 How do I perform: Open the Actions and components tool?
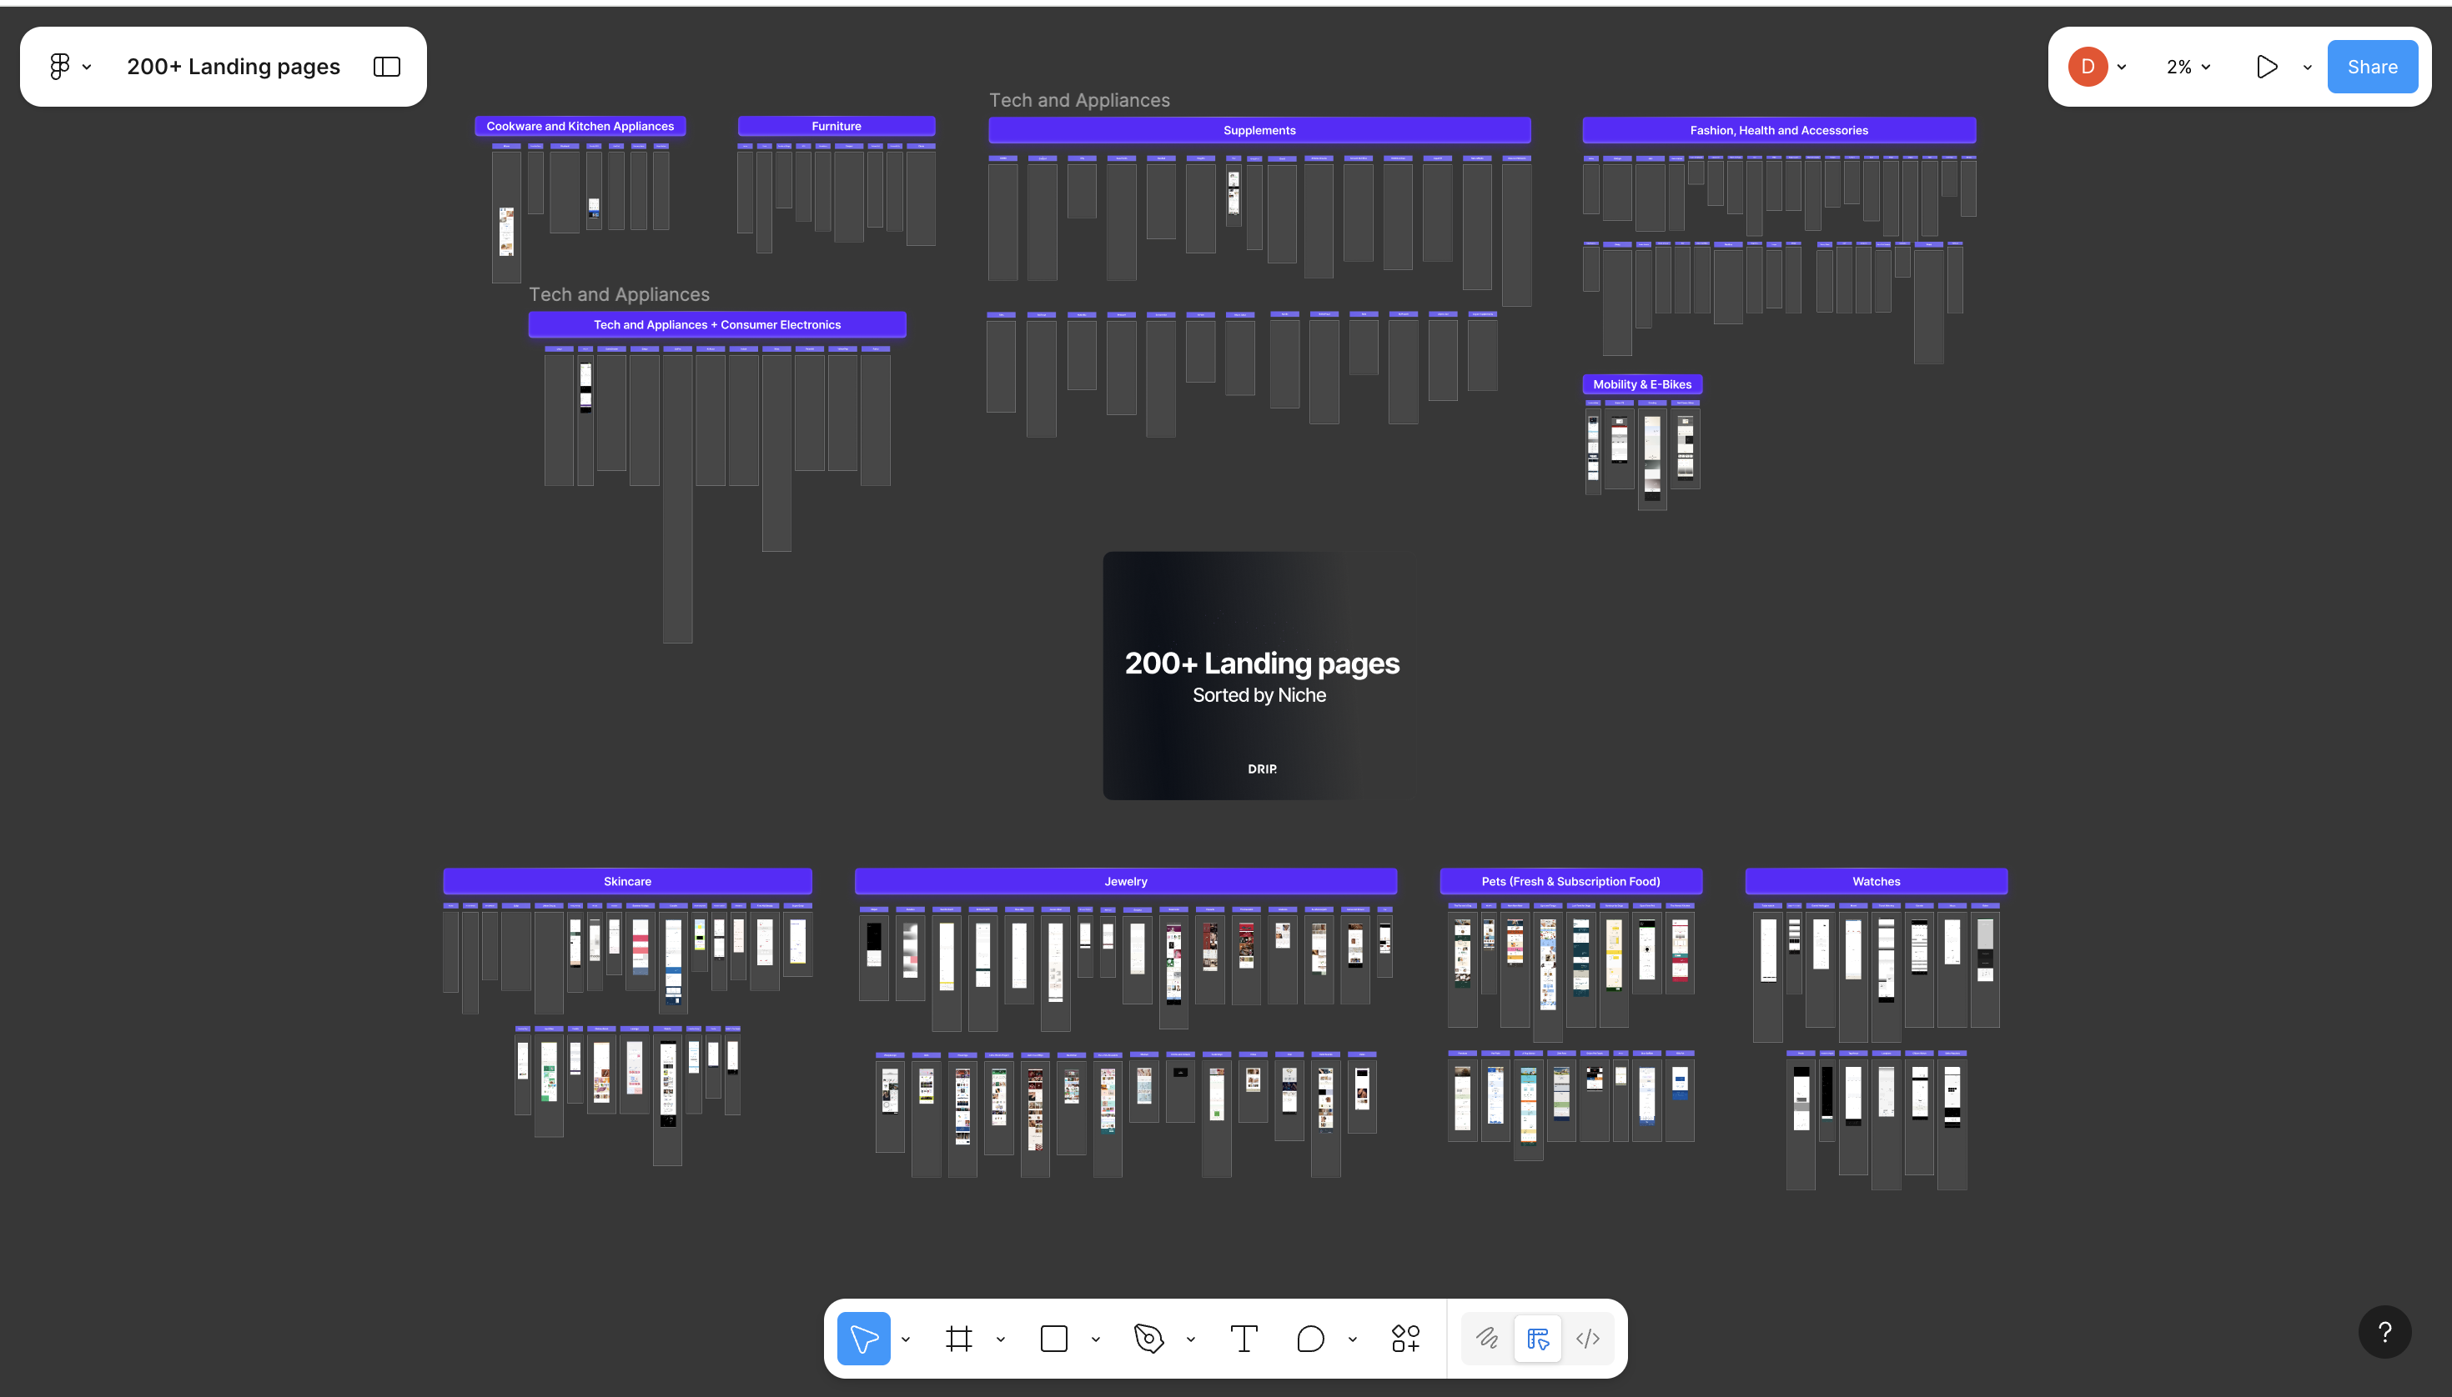pyautogui.click(x=1405, y=1339)
